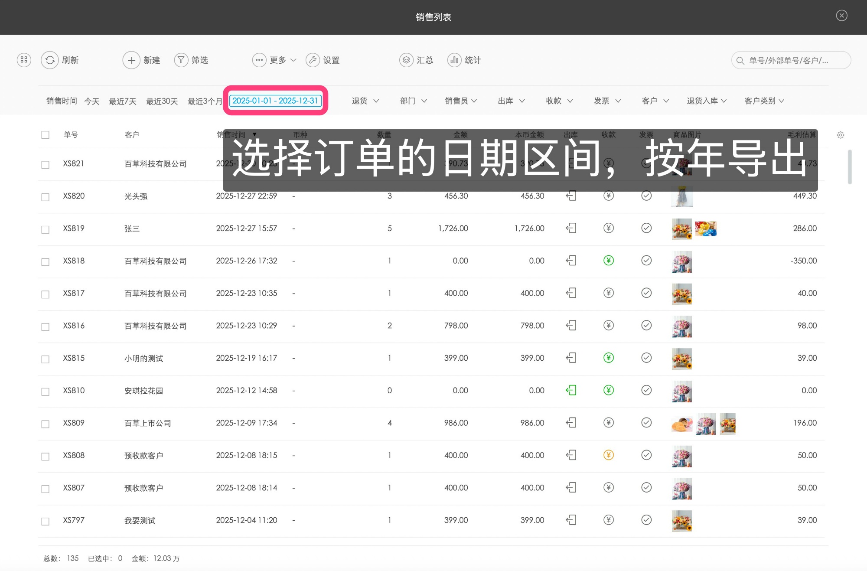Open 设置 wrench settings
Viewport: 867px width, 571px height.
click(x=313, y=60)
